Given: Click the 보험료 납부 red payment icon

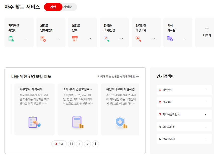Looking at the screenshot, I should coord(75,39).
